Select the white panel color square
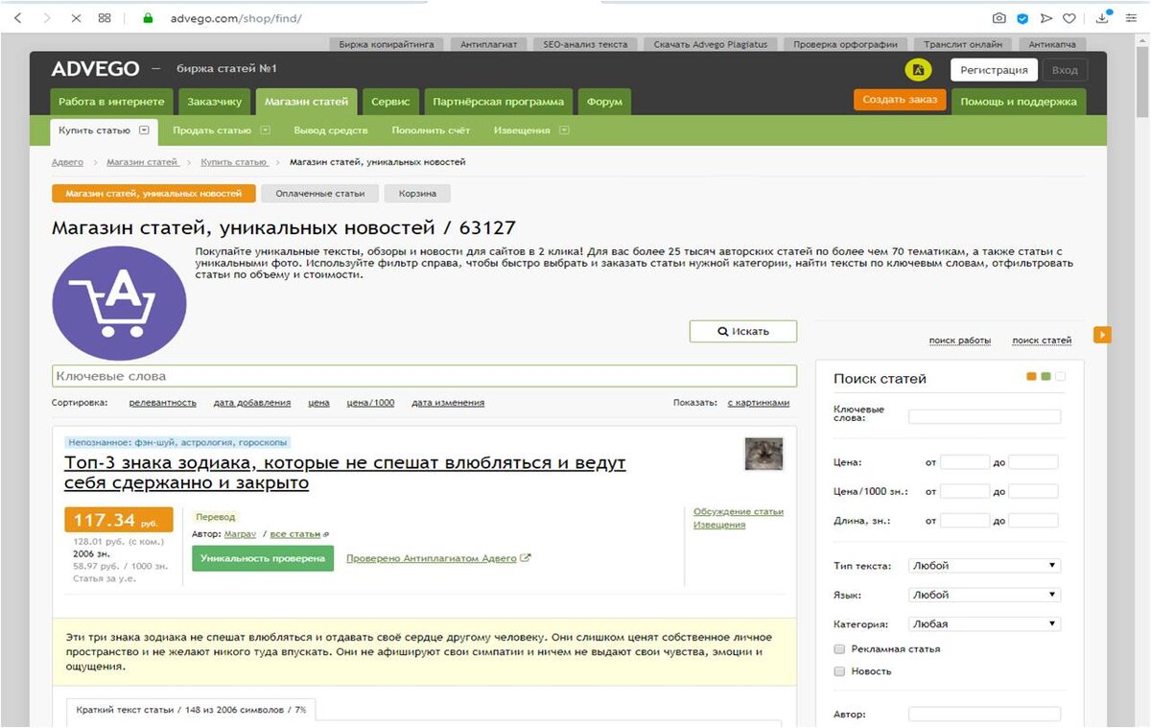Viewport: 1151px width, 728px height. (1060, 377)
